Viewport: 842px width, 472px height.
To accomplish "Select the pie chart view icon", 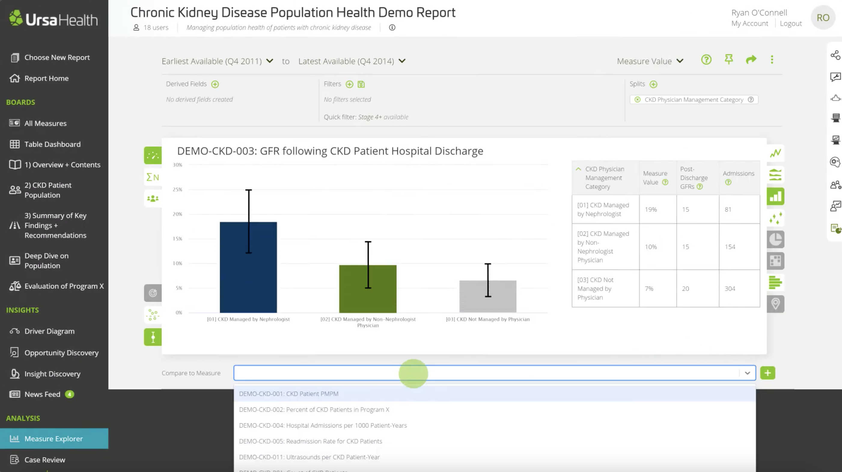I will [775, 239].
